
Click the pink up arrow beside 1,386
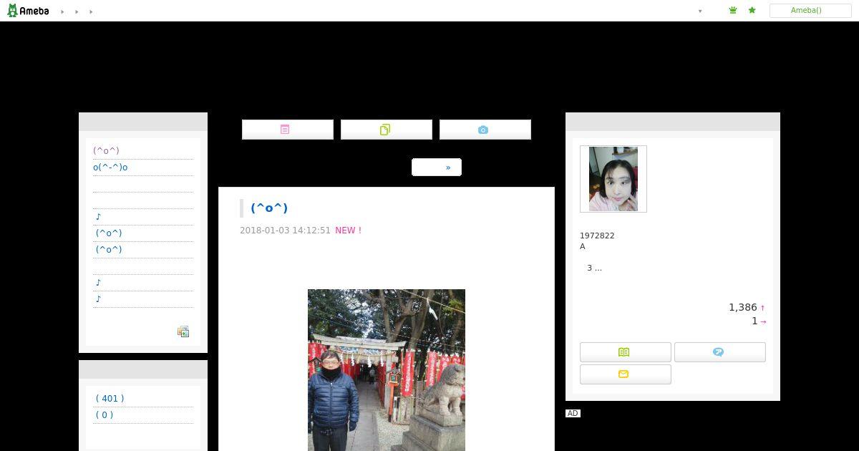pos(762,308)
